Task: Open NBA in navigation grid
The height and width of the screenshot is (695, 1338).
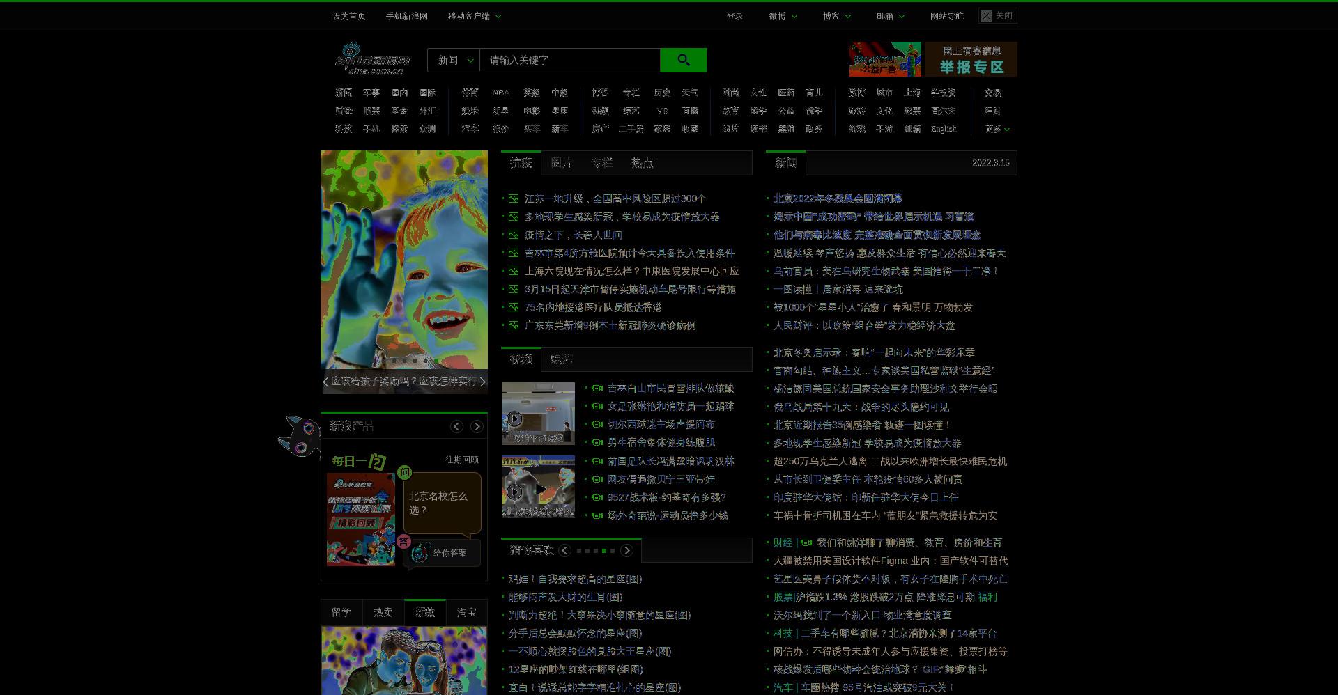Action: 500,93
